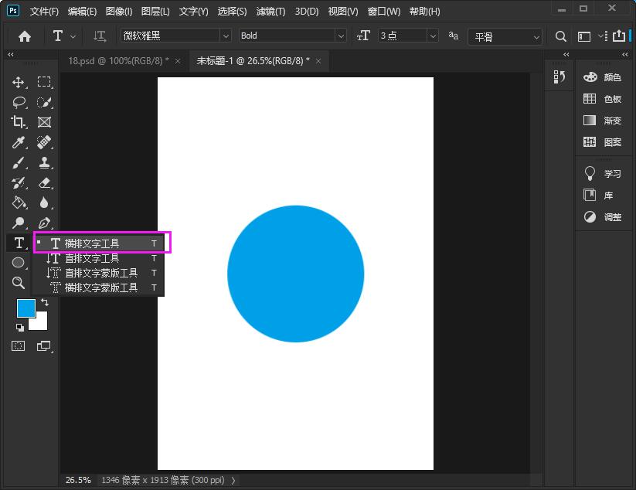Open the 窗口(W) menu
This screenshot has width=636, height=490.
pyautogui.click(x=384, y=12)
